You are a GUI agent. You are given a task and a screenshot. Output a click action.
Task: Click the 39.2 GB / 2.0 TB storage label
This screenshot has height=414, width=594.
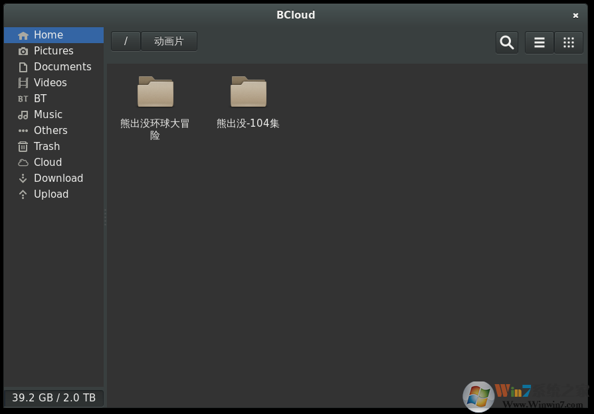pos(53,397)
